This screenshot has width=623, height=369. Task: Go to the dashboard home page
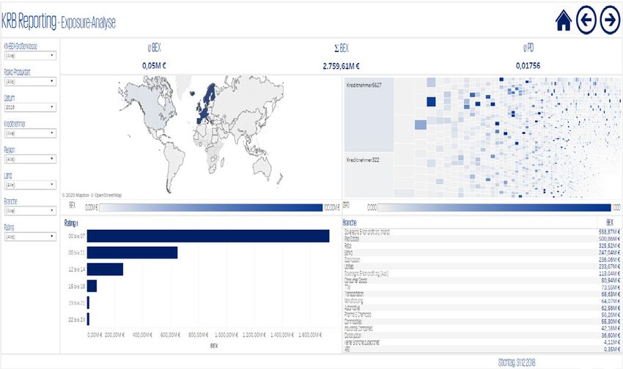[x=564, y=20]
